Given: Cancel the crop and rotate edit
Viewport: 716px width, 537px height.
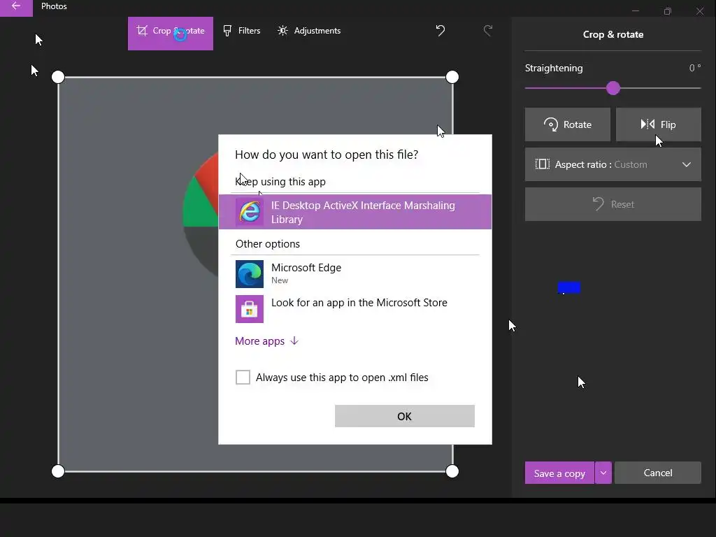Looking at the screenshot, I should point(657,473).
